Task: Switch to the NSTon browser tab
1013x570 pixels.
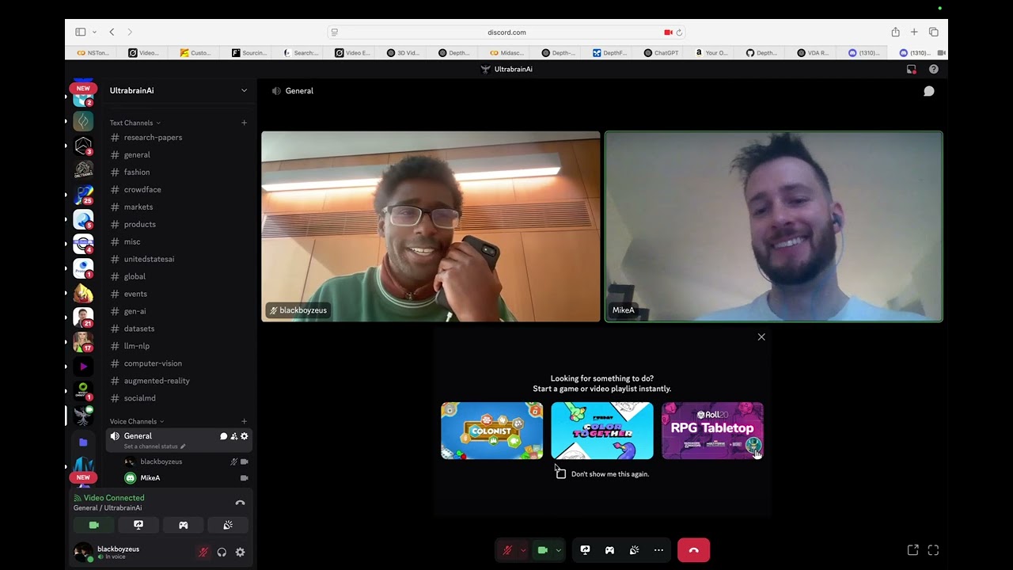Action: (x=93, y=53)
